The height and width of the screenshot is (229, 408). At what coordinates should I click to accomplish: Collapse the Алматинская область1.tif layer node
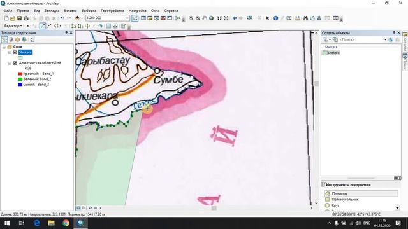point(10,63)
